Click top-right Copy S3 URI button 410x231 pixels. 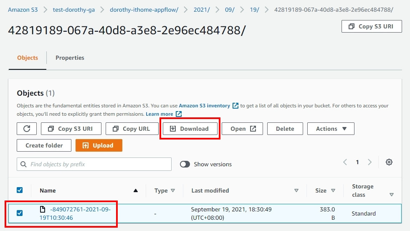(372, 26)
